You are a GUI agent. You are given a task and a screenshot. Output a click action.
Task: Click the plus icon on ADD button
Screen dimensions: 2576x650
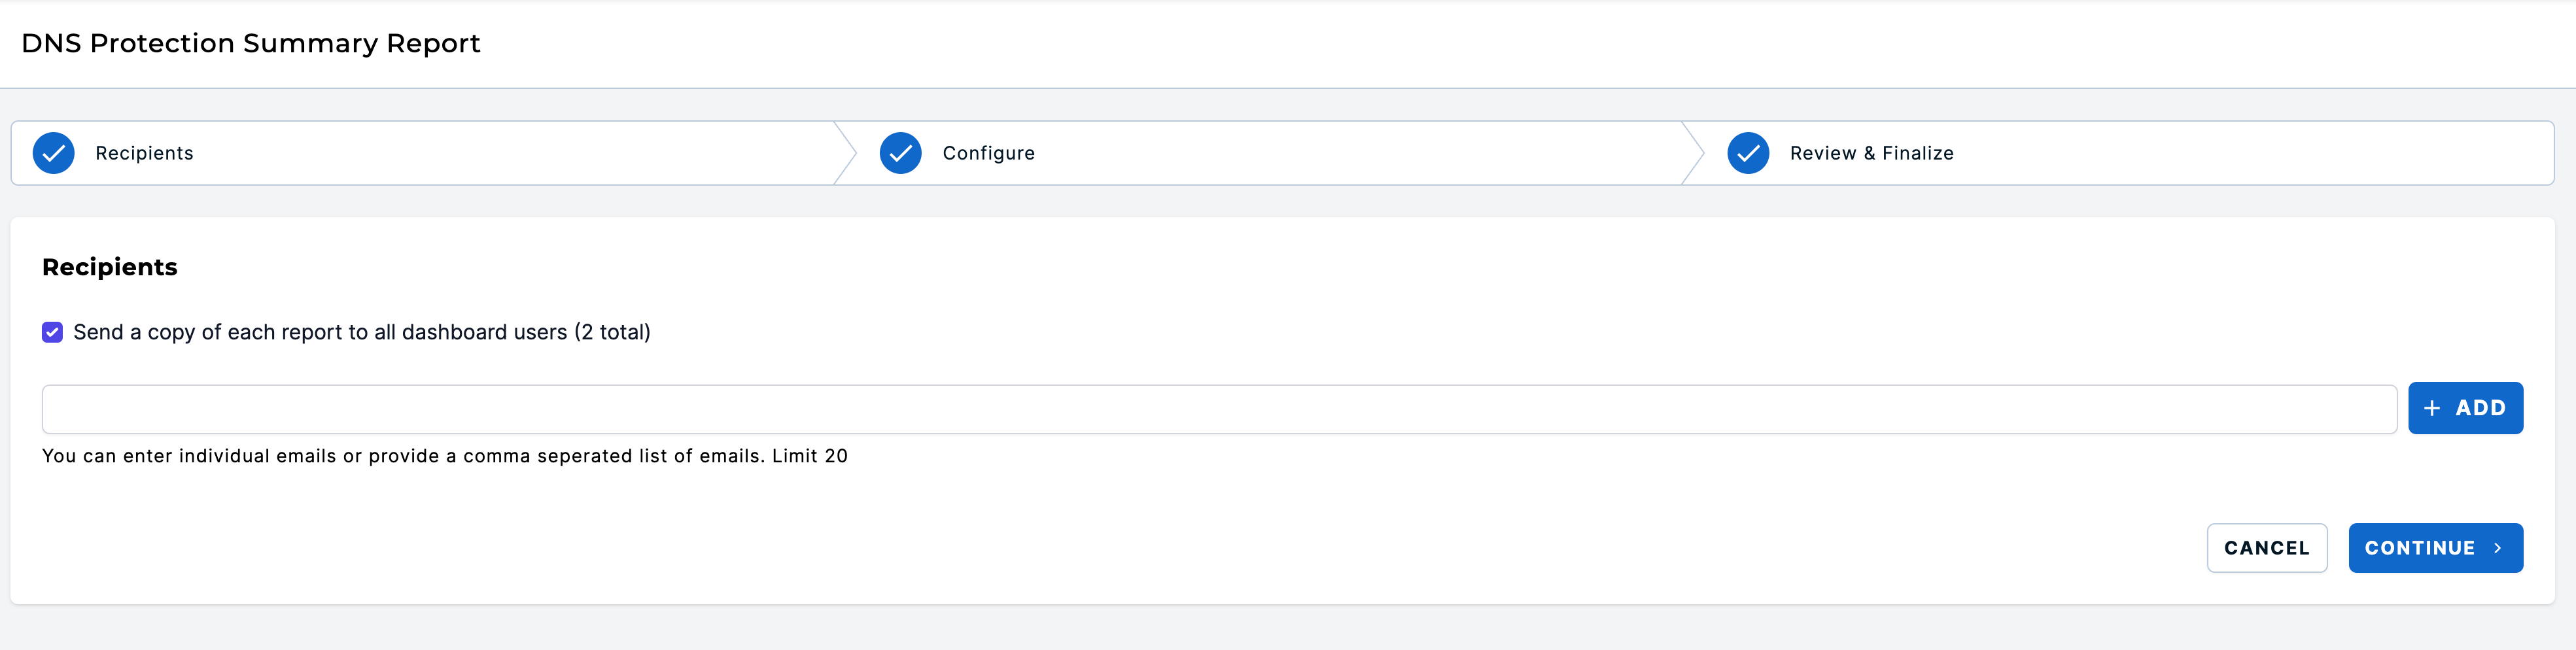point(2432,408)
